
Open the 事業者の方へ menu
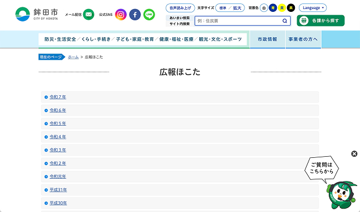(303, 39)
